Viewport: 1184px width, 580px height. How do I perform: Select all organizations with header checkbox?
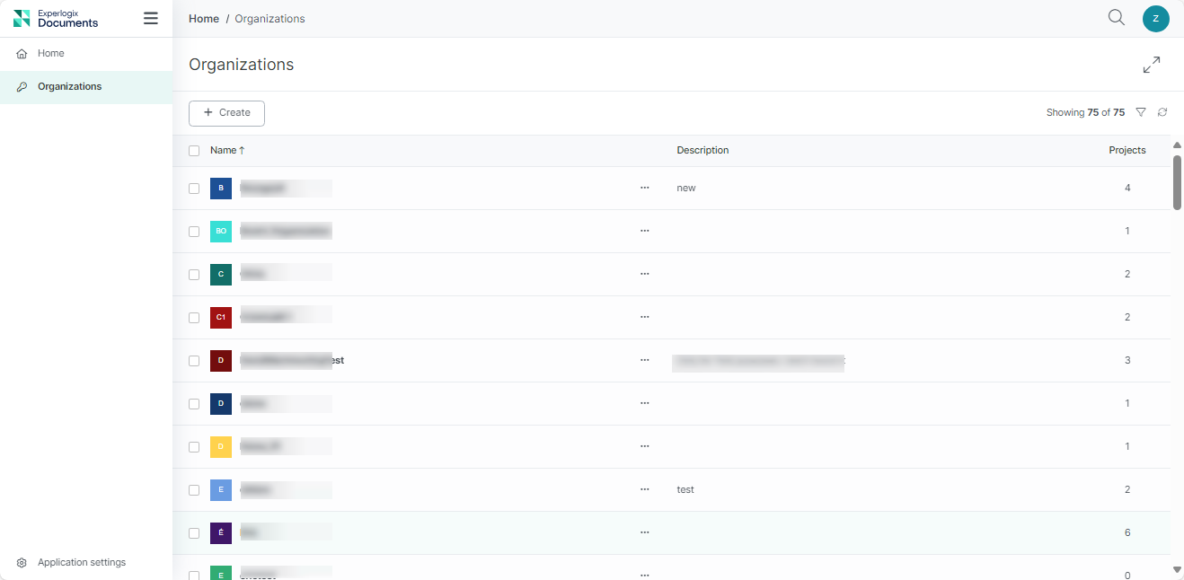[x=194, y=151]
